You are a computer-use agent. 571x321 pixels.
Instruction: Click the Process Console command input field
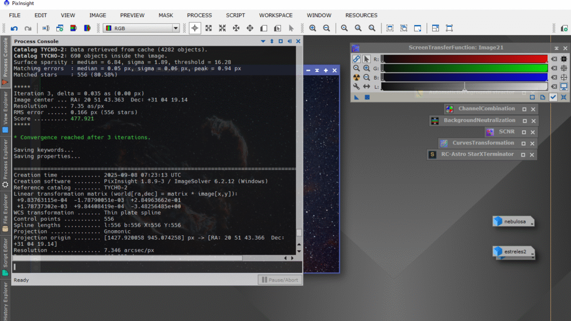coord(157,267)
